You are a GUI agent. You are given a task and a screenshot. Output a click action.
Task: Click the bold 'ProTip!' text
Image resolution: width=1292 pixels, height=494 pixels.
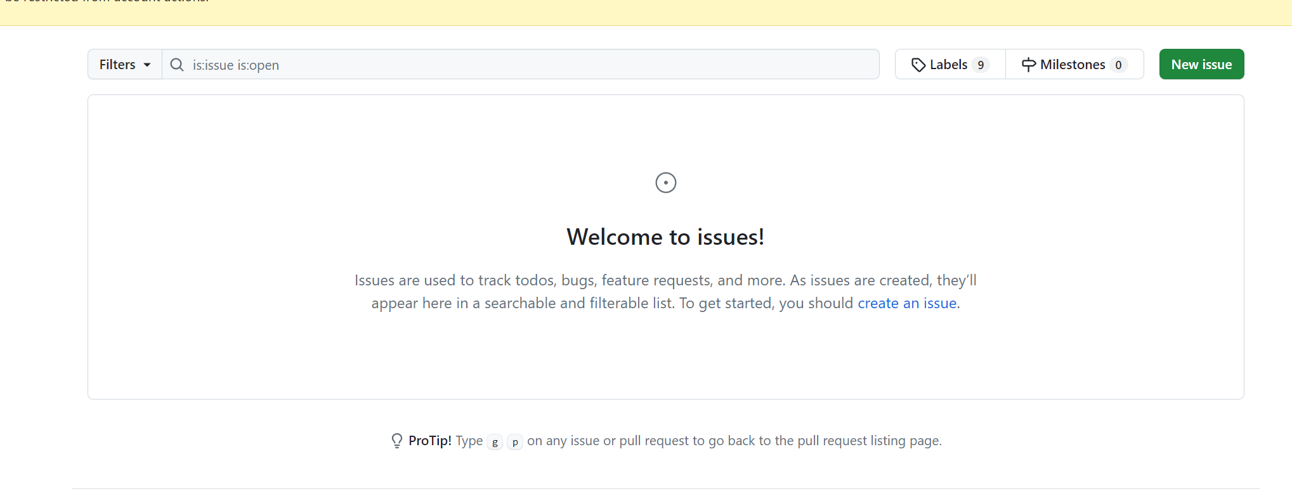pos(430,441)
